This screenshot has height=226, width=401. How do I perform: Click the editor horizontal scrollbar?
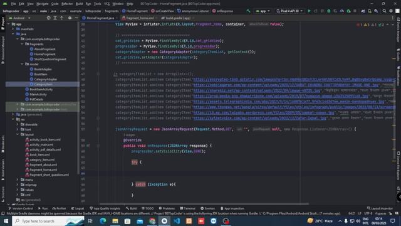(204, 204)
